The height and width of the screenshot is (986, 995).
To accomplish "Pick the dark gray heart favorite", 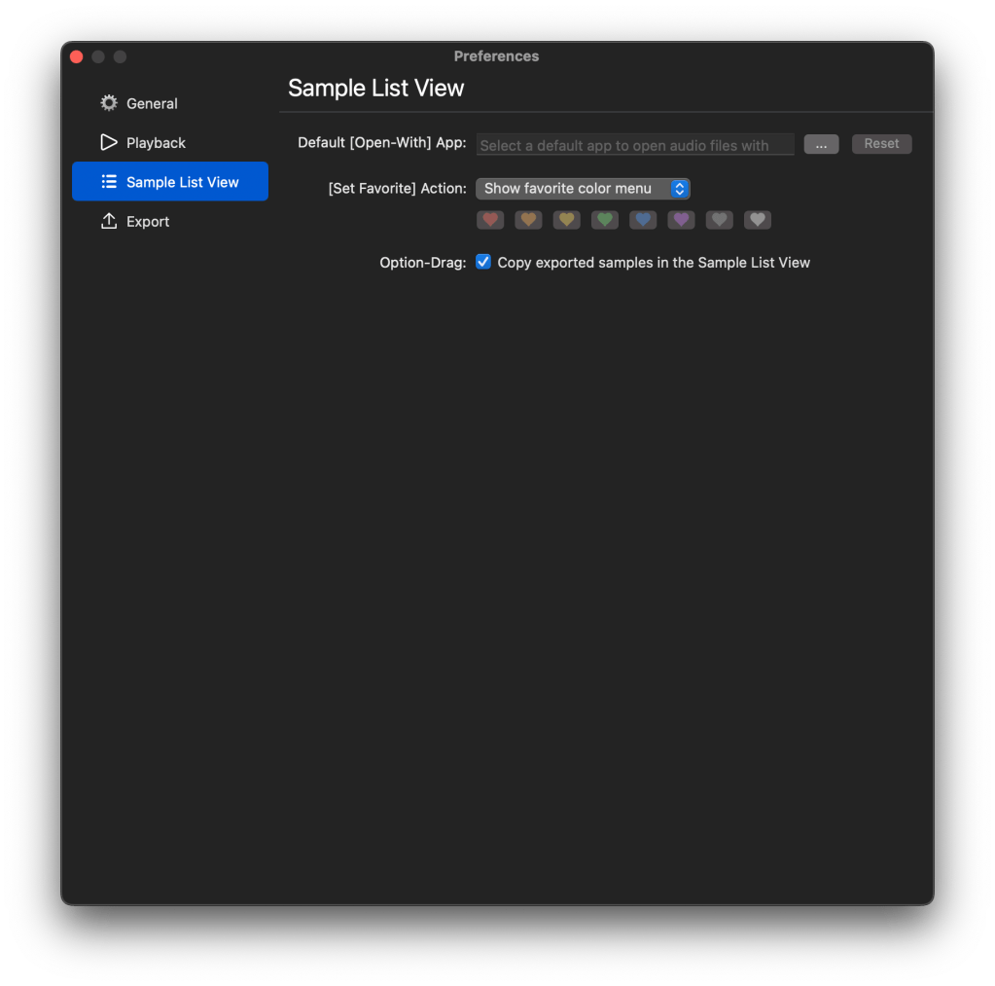I will coord(720,221).
